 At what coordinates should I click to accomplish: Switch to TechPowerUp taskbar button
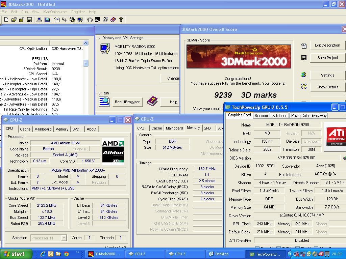(x=265, y=254)
